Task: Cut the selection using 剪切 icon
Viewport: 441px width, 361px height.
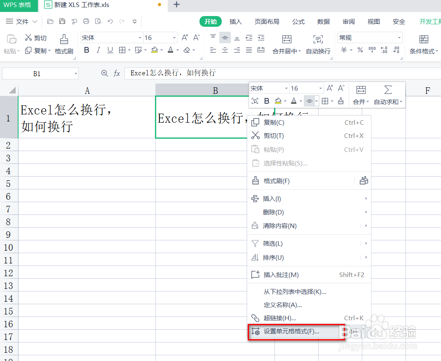Action: pyautogui.click(x=35, y=37)
